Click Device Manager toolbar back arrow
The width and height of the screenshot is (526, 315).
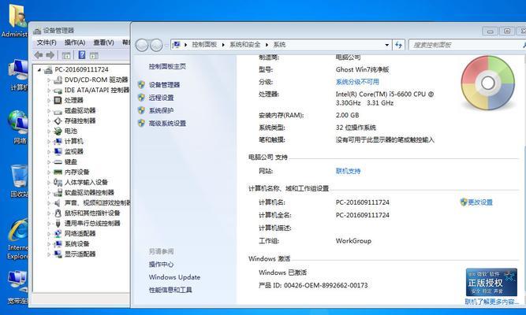pos(39,55)
